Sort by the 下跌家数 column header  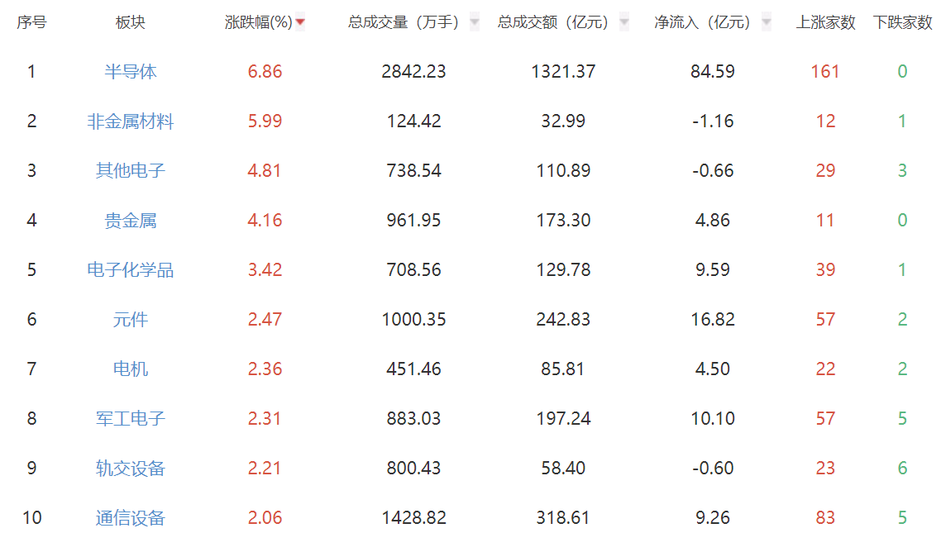[903, 22]
